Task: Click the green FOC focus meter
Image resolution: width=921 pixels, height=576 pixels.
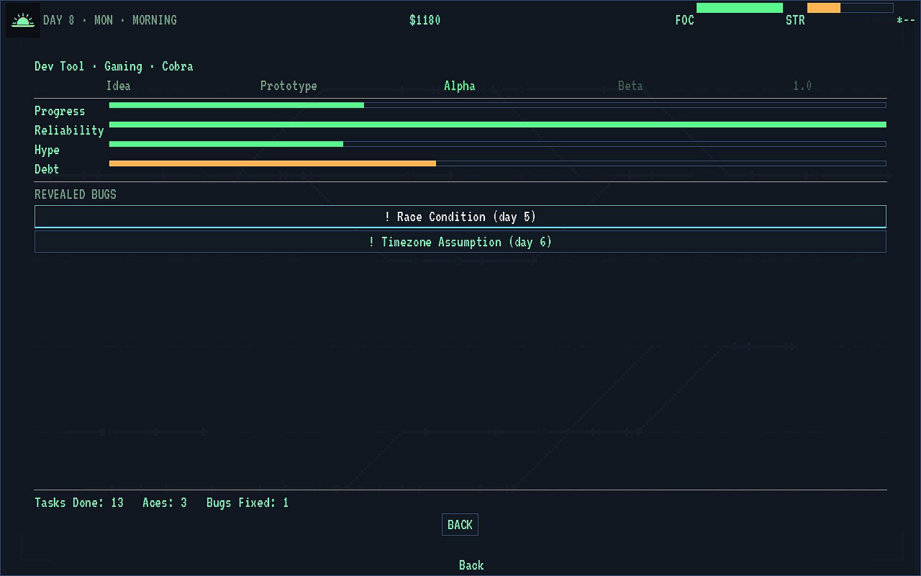Action: pyautogui.click(x=739, y=8)
